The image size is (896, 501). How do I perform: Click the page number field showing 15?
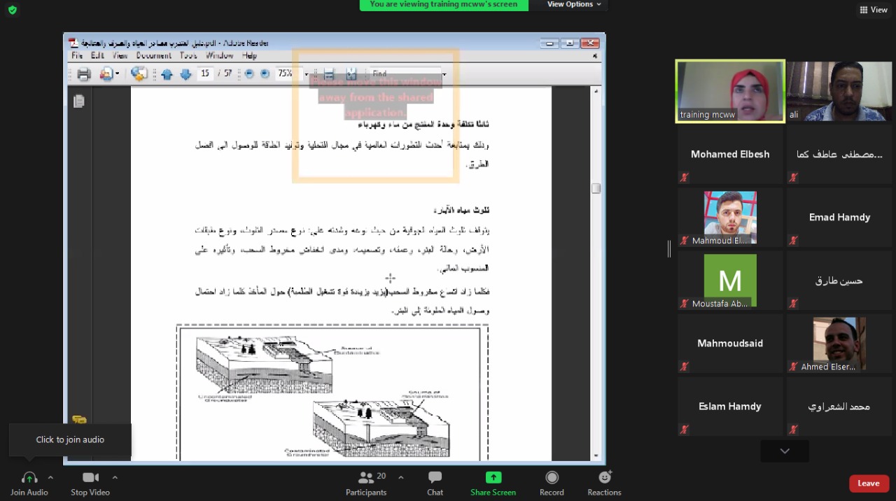click(205, 73)
